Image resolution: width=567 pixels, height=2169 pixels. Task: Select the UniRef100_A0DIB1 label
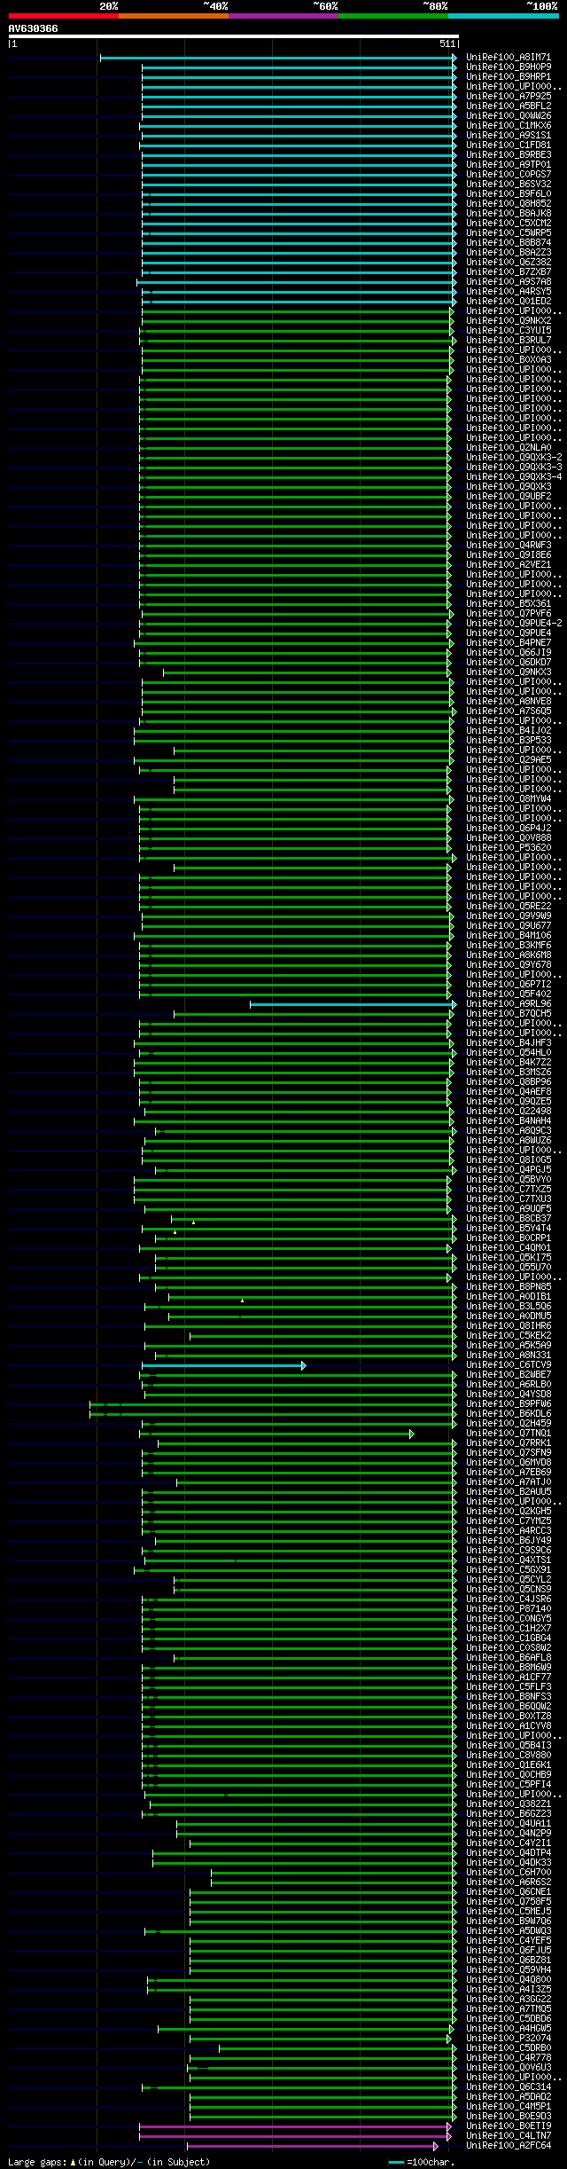pyautogui.click(x=509, y=1297)
